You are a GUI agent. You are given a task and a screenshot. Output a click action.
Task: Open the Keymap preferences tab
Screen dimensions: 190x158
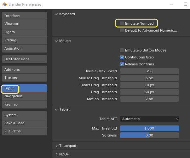[x=24, y=104]
